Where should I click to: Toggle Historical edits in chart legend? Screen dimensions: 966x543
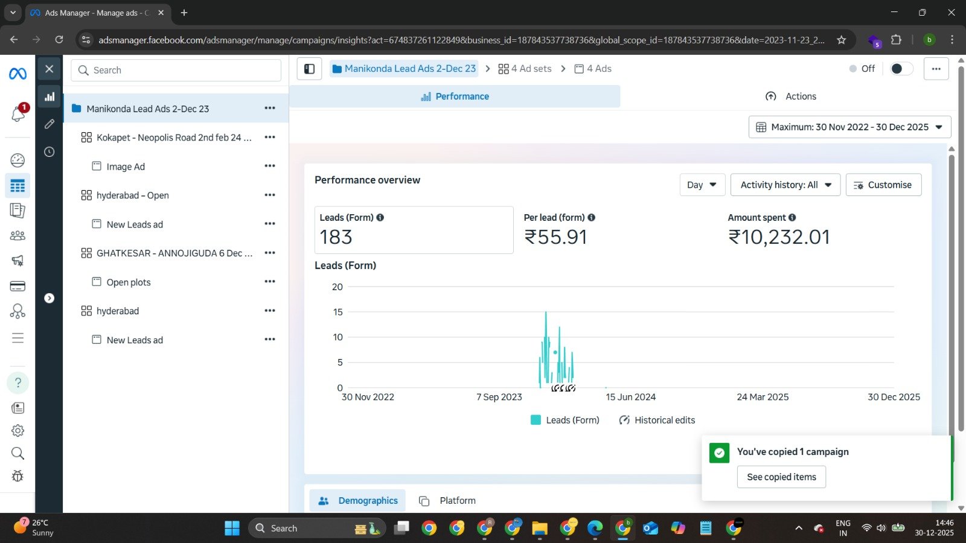(x=664, y=420)
